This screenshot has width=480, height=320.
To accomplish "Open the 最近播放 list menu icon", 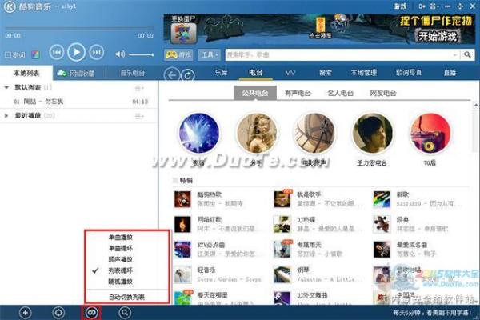I will [139, 116].
